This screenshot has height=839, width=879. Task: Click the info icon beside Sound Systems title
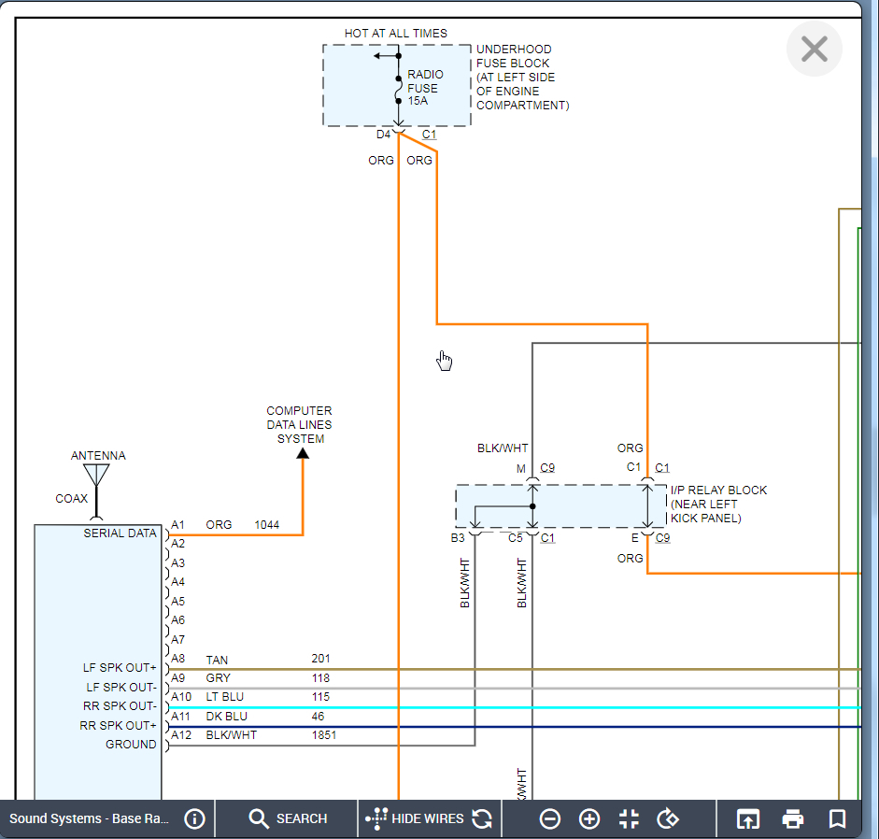pyautogui.click(x=194, y=819)
